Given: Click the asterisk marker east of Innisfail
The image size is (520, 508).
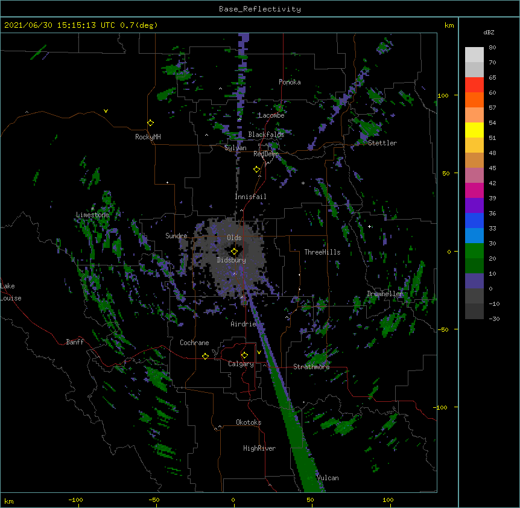Looking at the screenshot, I should [303, 183].
